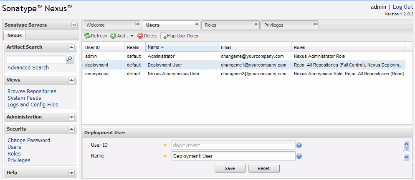
Task: Close the Privileges tab
Action: pyautogui.click(x=315, y=24)
